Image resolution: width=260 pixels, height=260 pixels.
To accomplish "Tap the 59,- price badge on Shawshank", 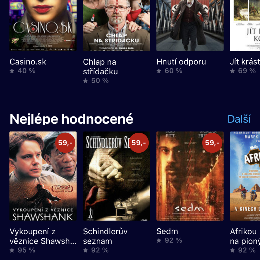I will 65,142.
